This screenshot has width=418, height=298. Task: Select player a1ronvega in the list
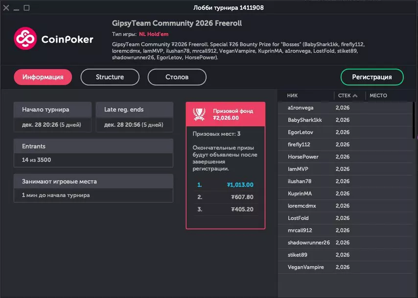pos(301,108)
